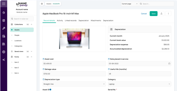The height and width of the screenshot is (91, 177).
Task: Click the Search in side nav field
Action: 22,19
